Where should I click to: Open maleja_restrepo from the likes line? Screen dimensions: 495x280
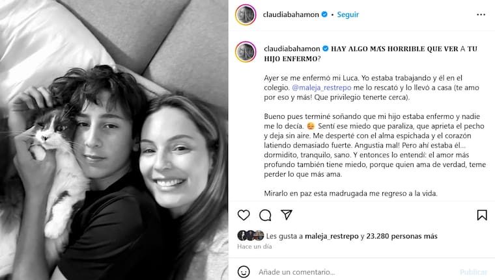[332, 236]
